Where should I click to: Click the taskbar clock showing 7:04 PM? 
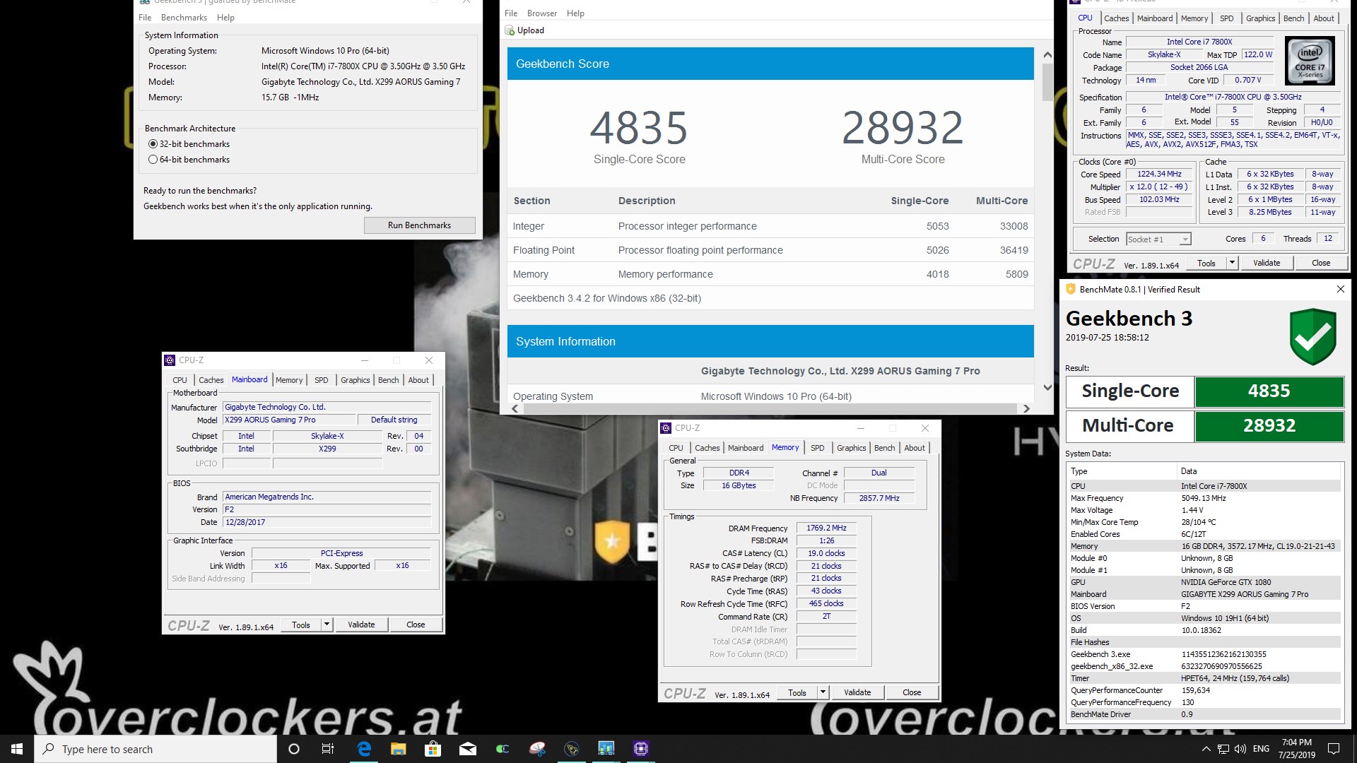[x=1297, y=749]
